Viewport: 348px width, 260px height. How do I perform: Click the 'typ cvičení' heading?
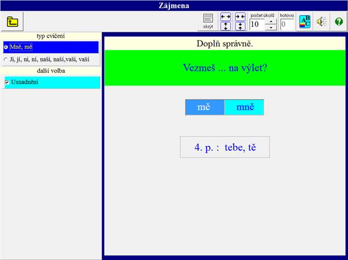tap(51, 36)
